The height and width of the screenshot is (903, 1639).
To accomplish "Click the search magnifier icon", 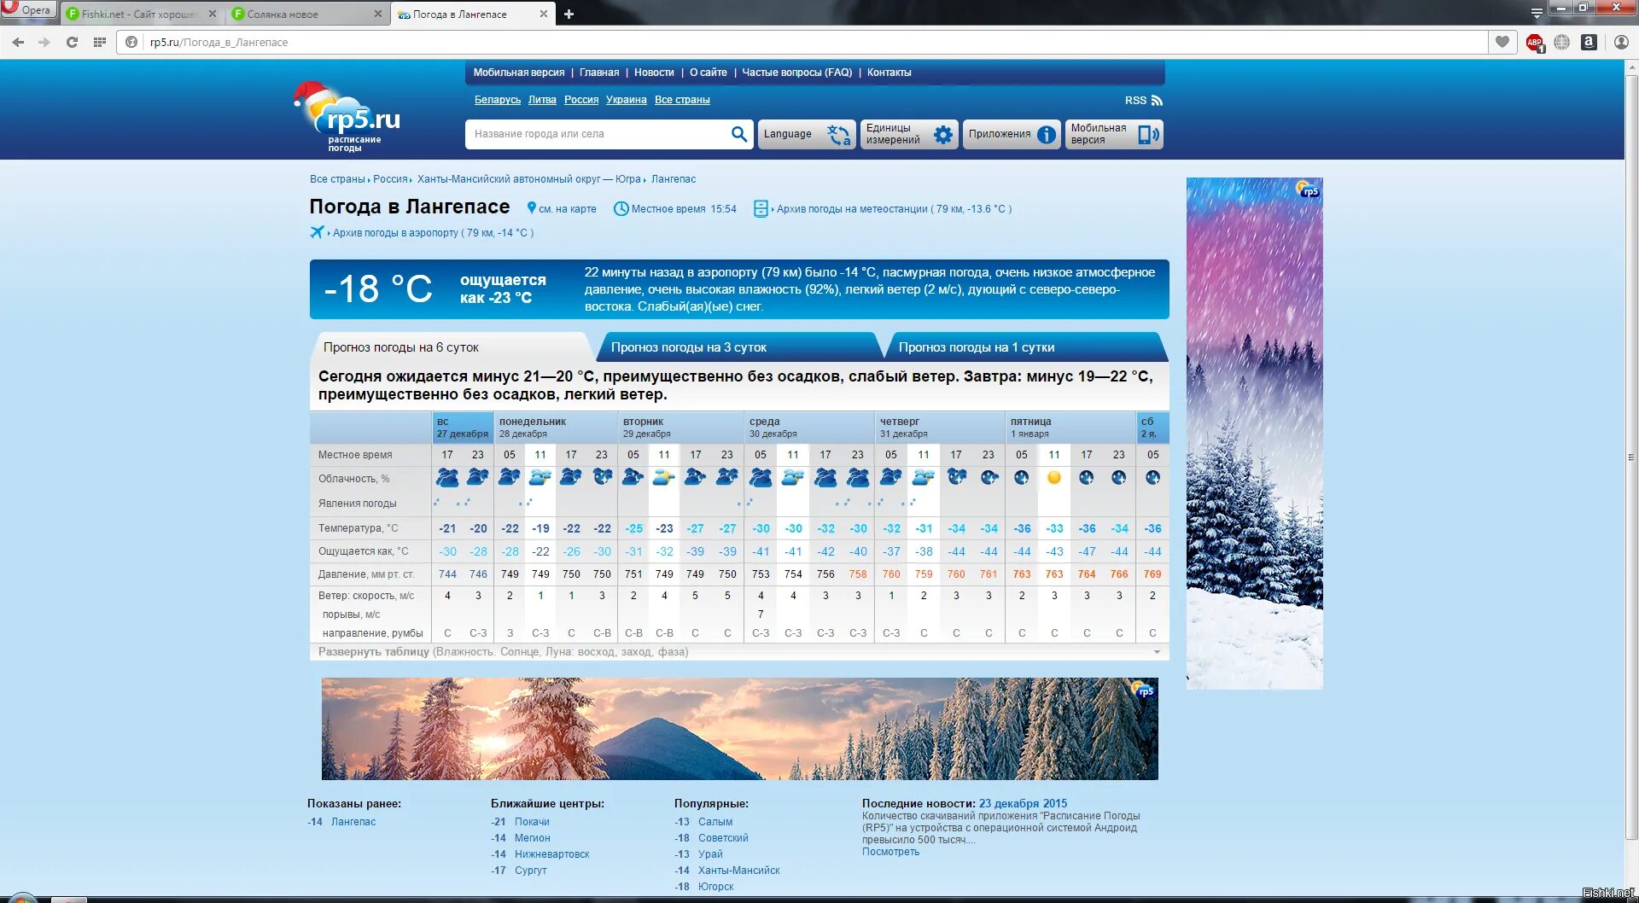I will pos(739,134).
